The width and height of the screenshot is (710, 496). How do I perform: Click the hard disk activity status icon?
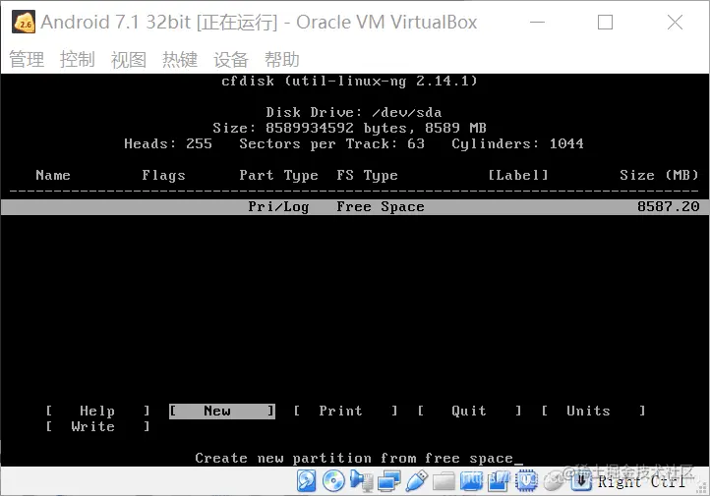307,481
